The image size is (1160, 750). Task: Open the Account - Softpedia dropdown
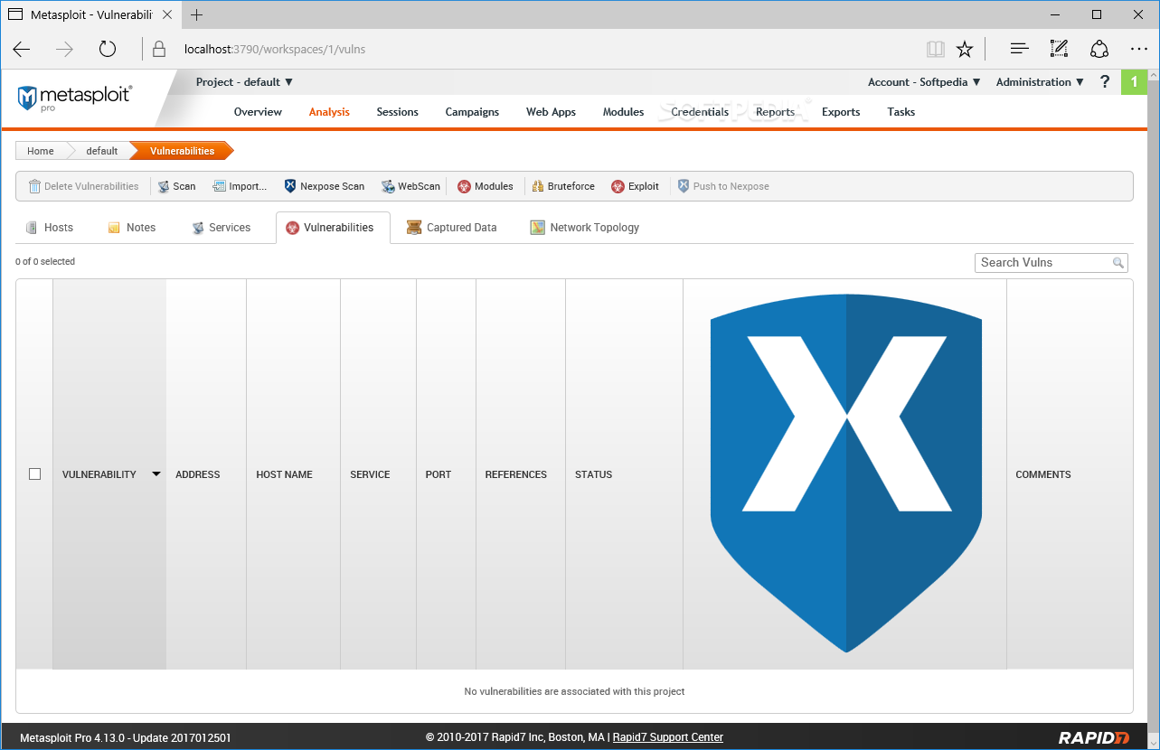[x=924, y=82]
